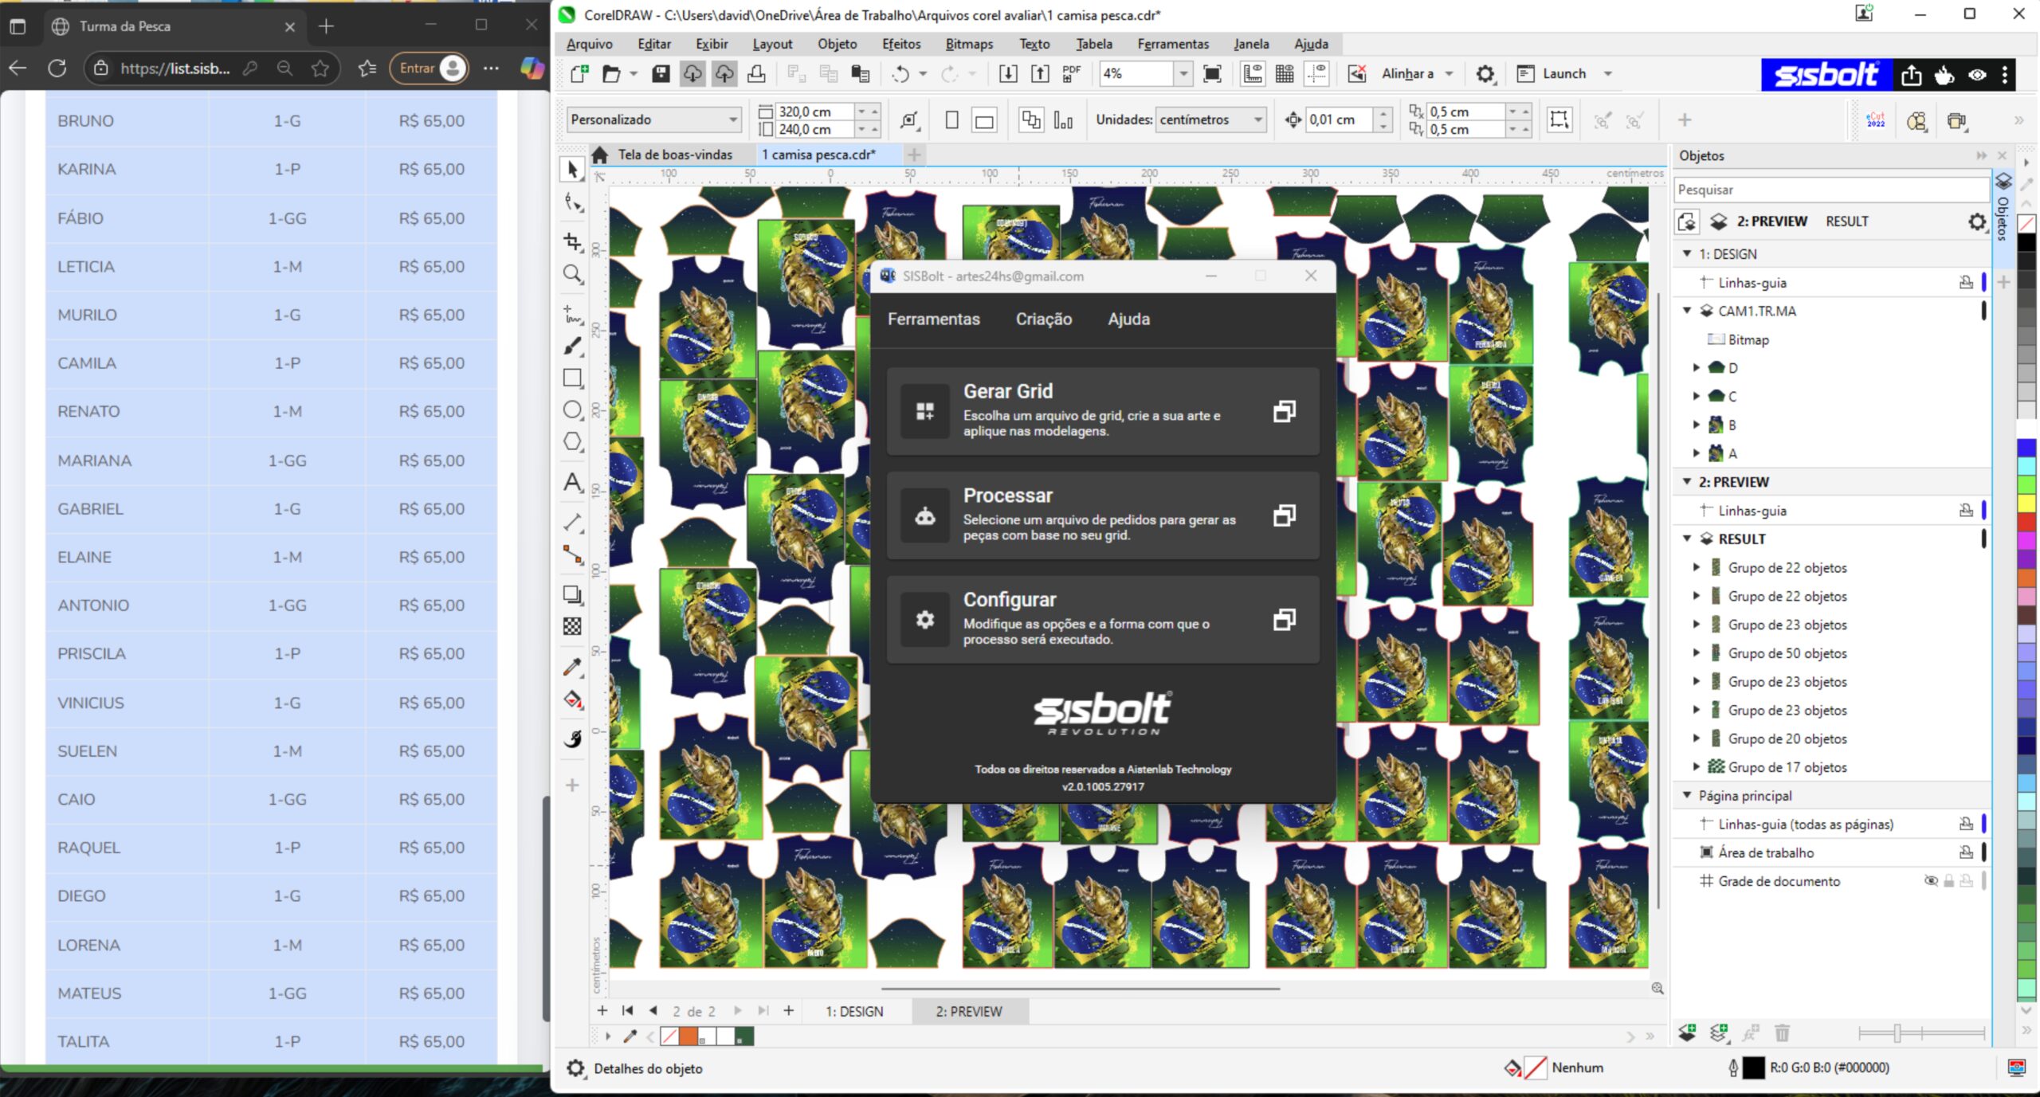The image size is (2040, 1097).
Task: Click the orange swatch in document palette
Action: click(688, 1036)
